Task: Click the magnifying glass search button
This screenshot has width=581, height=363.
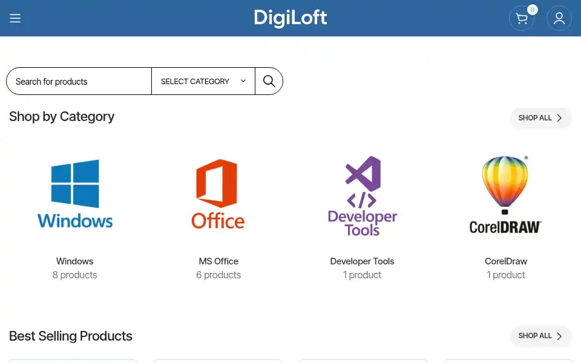Action: tap(269, 81)
